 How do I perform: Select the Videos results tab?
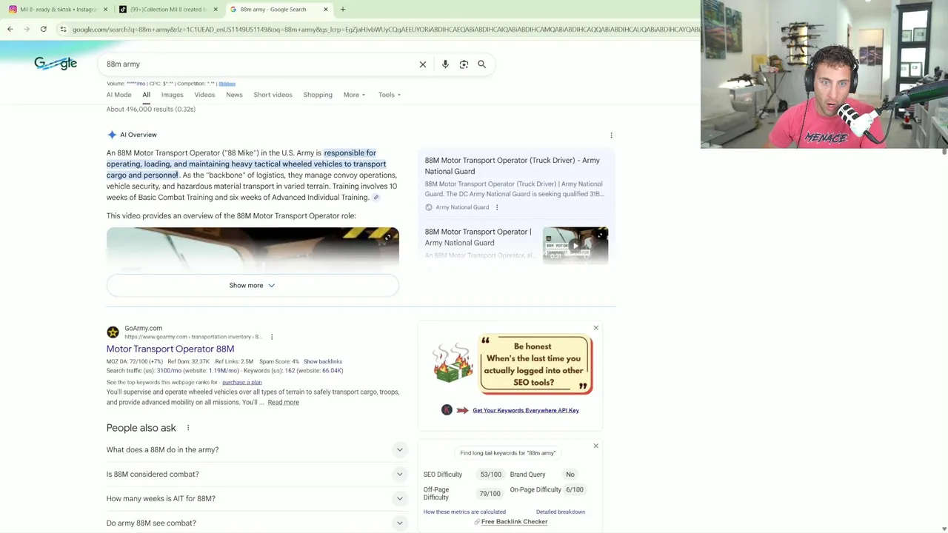click(x=204, y=95)
